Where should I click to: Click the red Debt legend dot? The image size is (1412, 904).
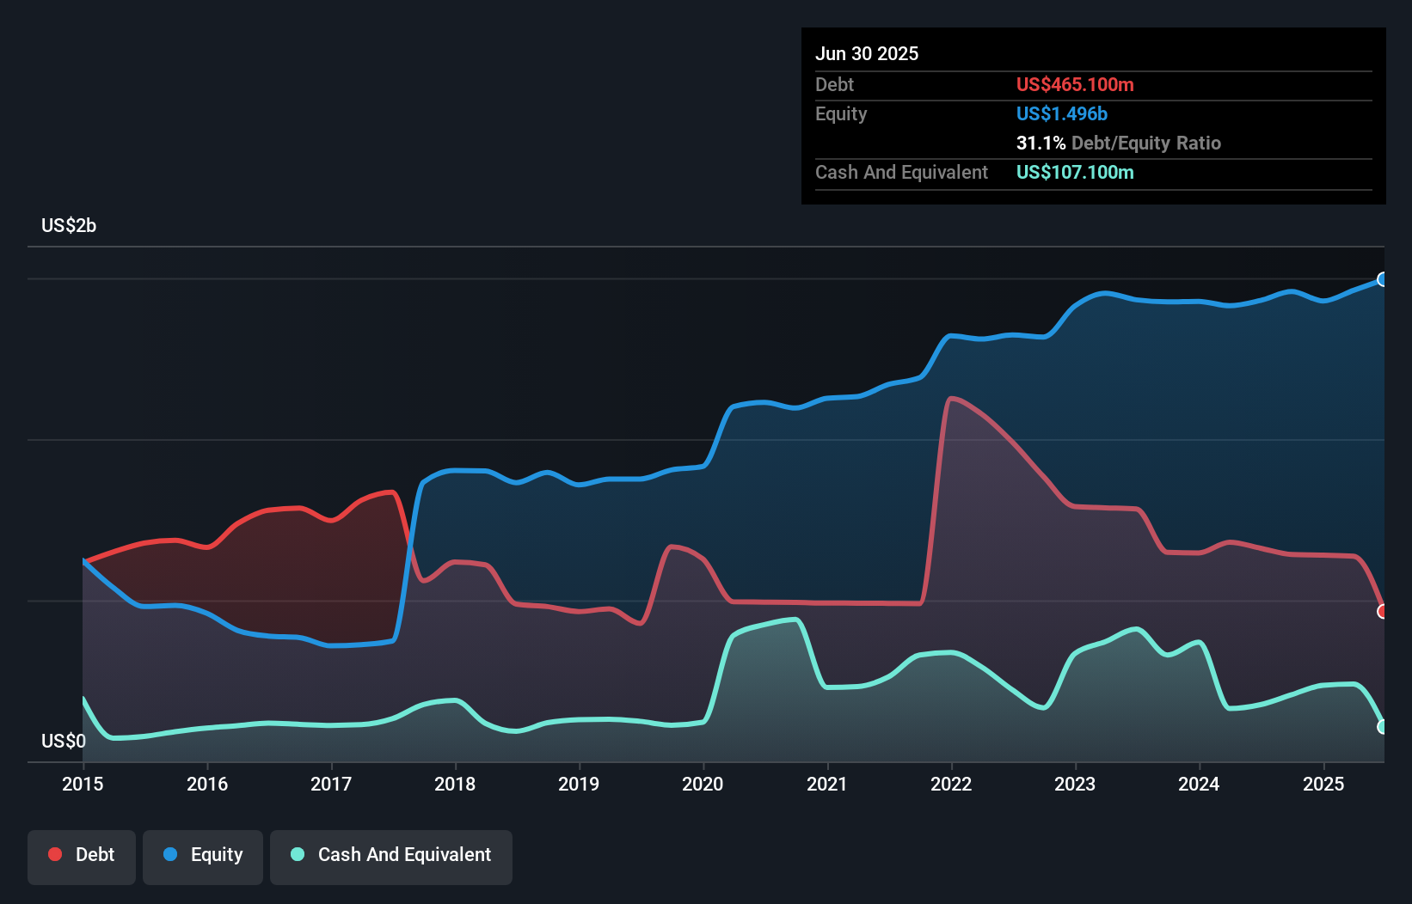55,854
